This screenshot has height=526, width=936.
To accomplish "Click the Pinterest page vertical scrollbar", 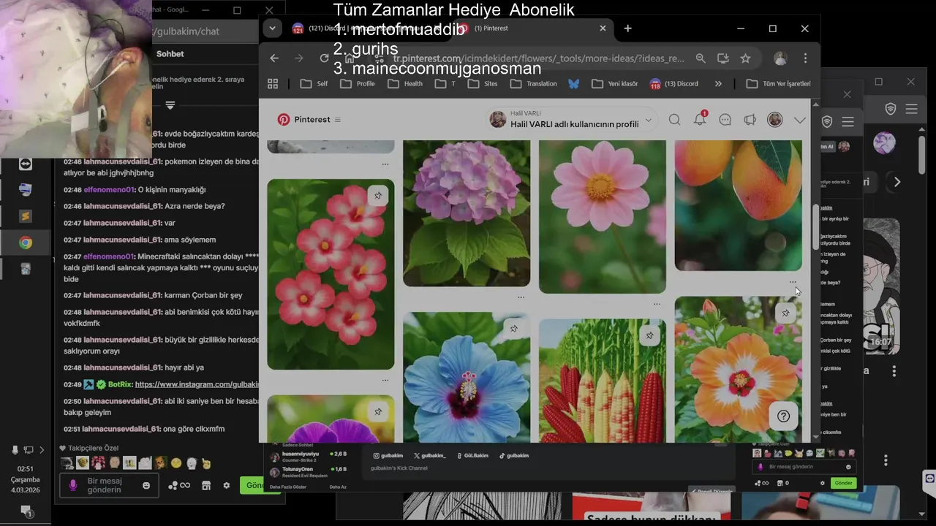I will click(816, 226).
